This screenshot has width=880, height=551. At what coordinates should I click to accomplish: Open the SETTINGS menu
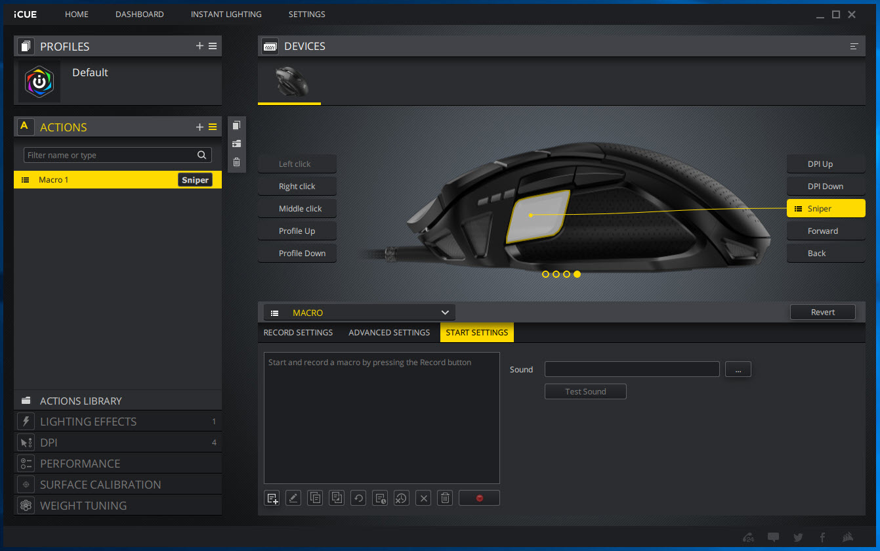point(307,14)
